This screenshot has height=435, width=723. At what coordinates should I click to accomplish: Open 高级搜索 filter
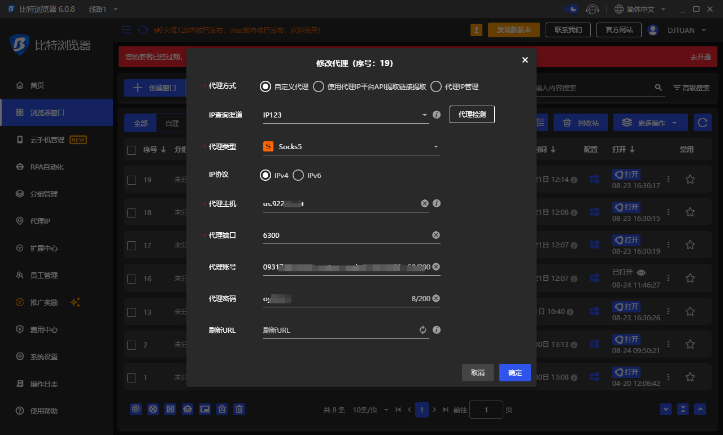tap(691, 88)
